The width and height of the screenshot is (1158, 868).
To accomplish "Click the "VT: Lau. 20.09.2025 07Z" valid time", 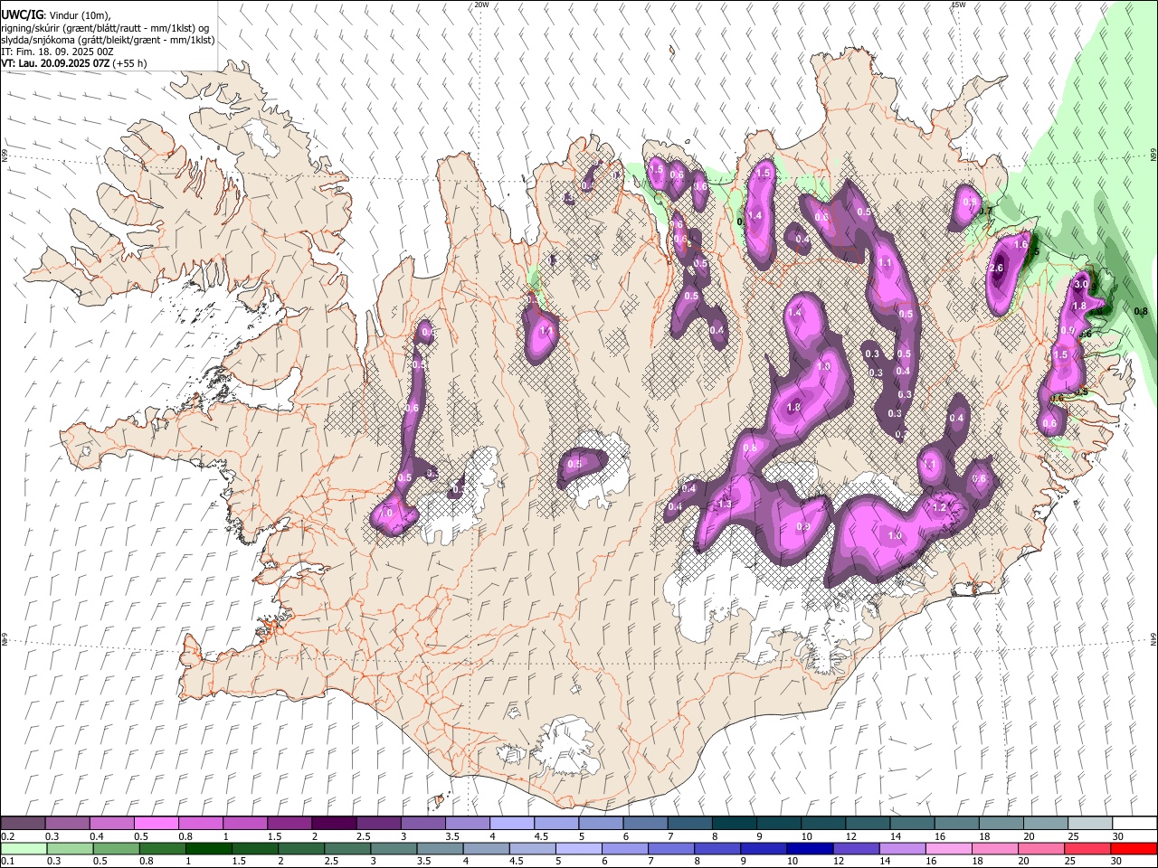I will [55, 63].
